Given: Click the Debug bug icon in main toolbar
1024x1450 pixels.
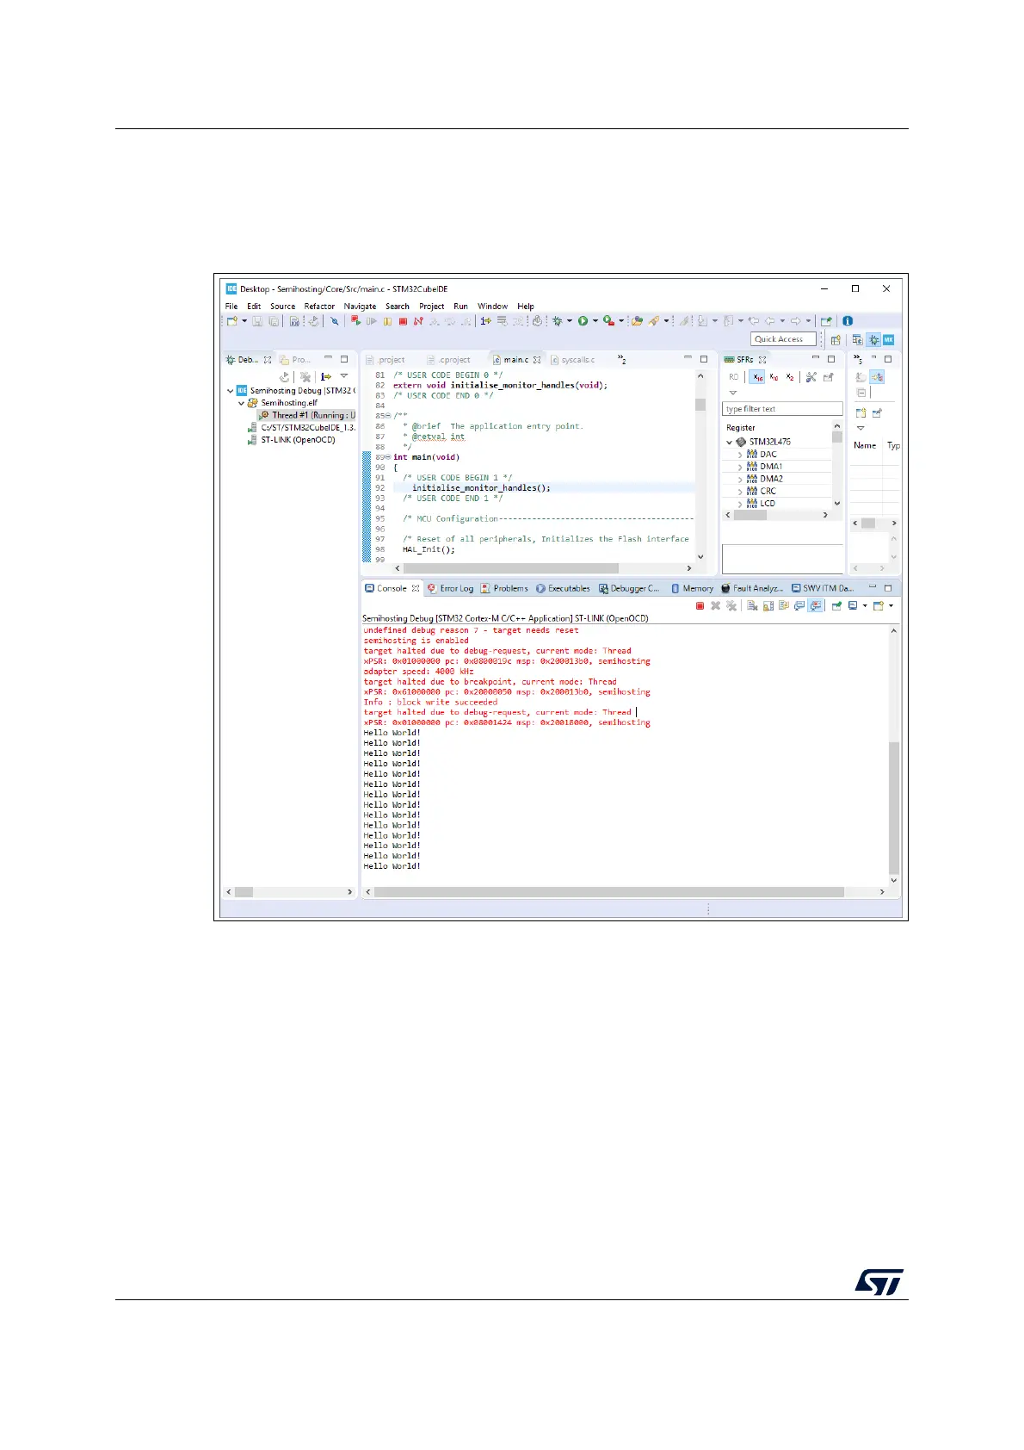Looking at the screenshot, I should point(558,321).
